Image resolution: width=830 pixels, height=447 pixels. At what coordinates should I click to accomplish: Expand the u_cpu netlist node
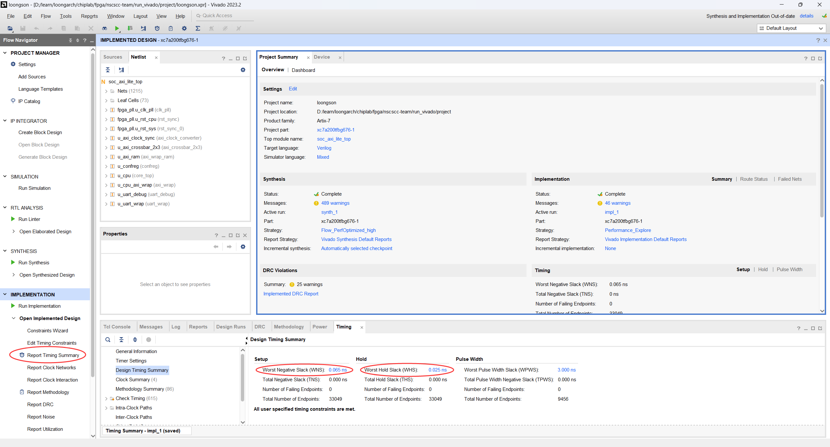click(106, 176)
